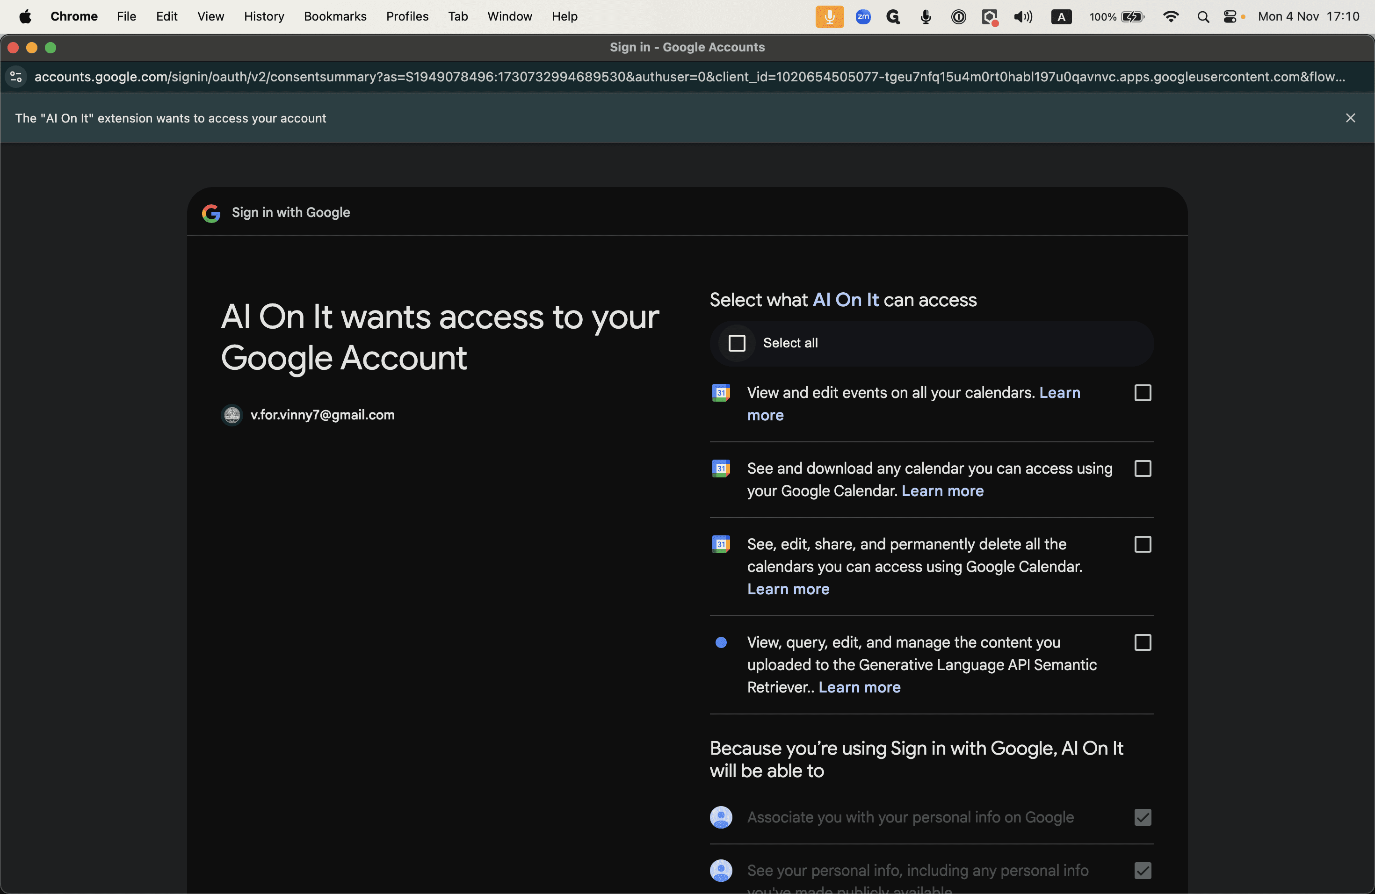This screenshot has width=1375, height=894.
Task: Click the 'Associate you with your personal info' checkbox
Action: pos(1143,817)
